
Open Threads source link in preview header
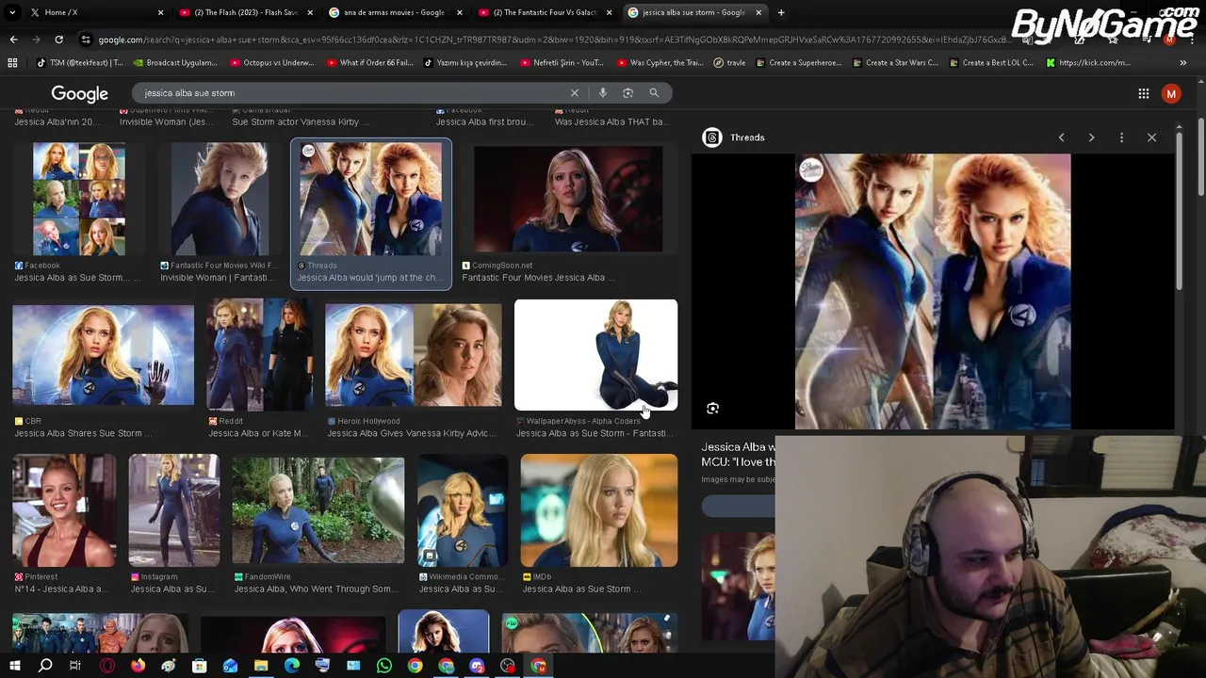(735, 137)
